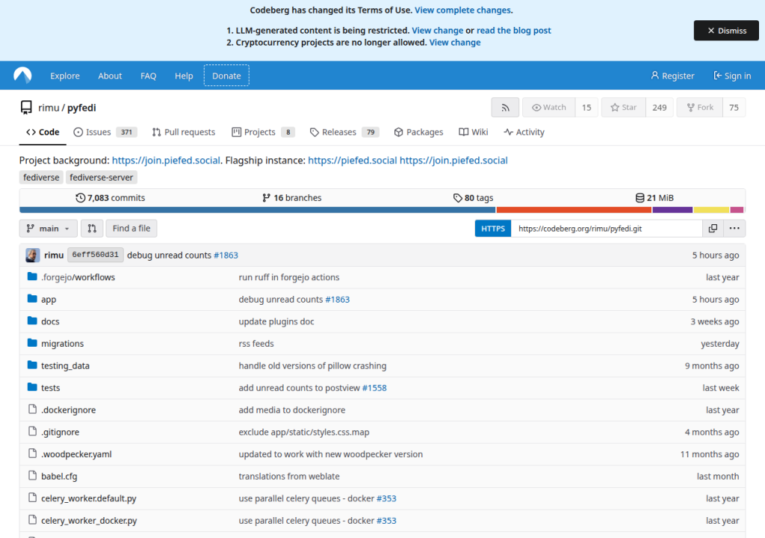Copy repository URL with copy icon
This screenshot has height=538, width=765.
pos(713,229)
